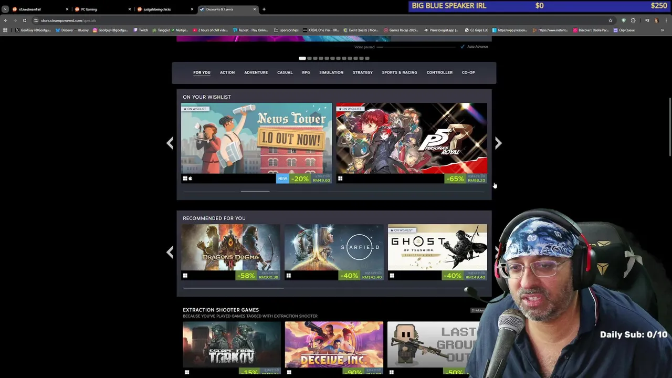Select the Casual category tab
This screenshot has width=672, height=378.
click(x=285, y=72)
